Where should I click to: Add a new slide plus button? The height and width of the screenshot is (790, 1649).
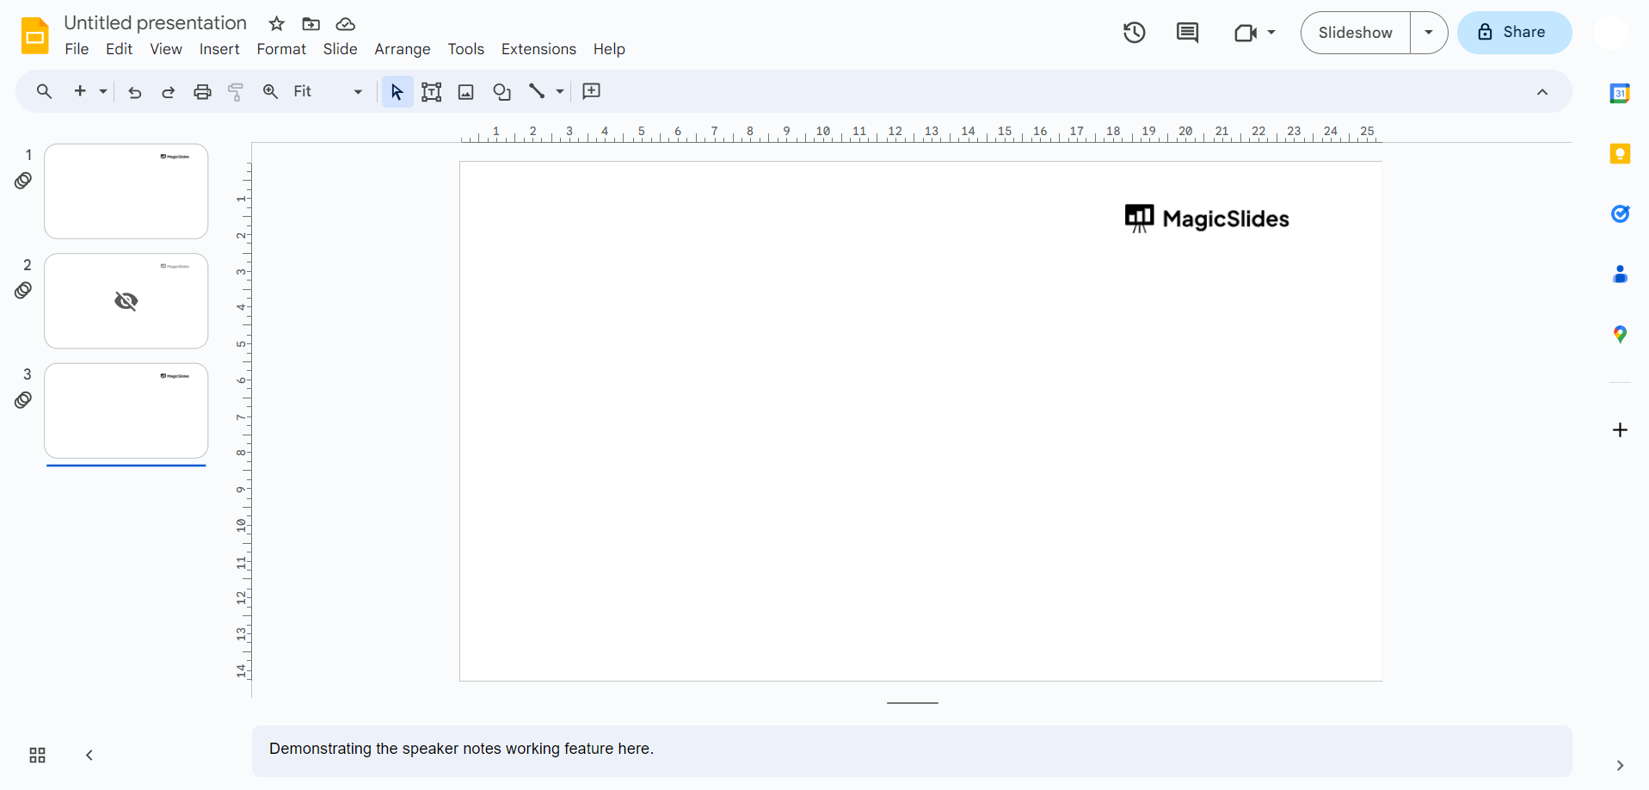[x=80, y=91]
